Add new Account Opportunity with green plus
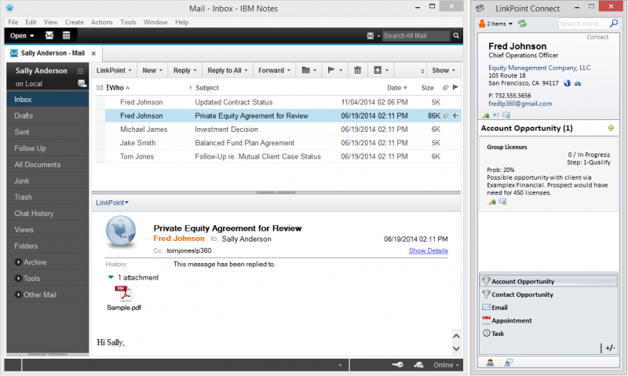Viewport: 628px width, 376px height. [611, 128]
